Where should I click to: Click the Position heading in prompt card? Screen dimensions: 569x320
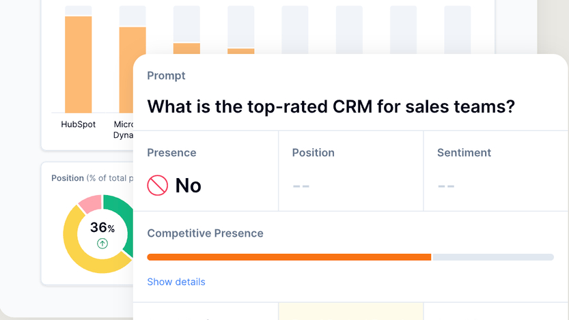click(x=314, y=153)
